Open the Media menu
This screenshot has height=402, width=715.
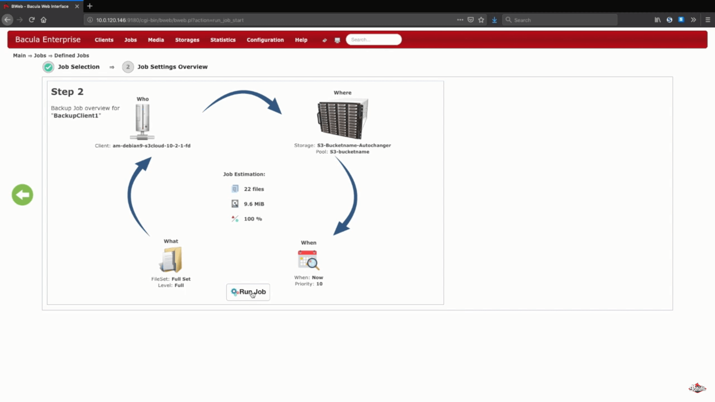(156, 40)
